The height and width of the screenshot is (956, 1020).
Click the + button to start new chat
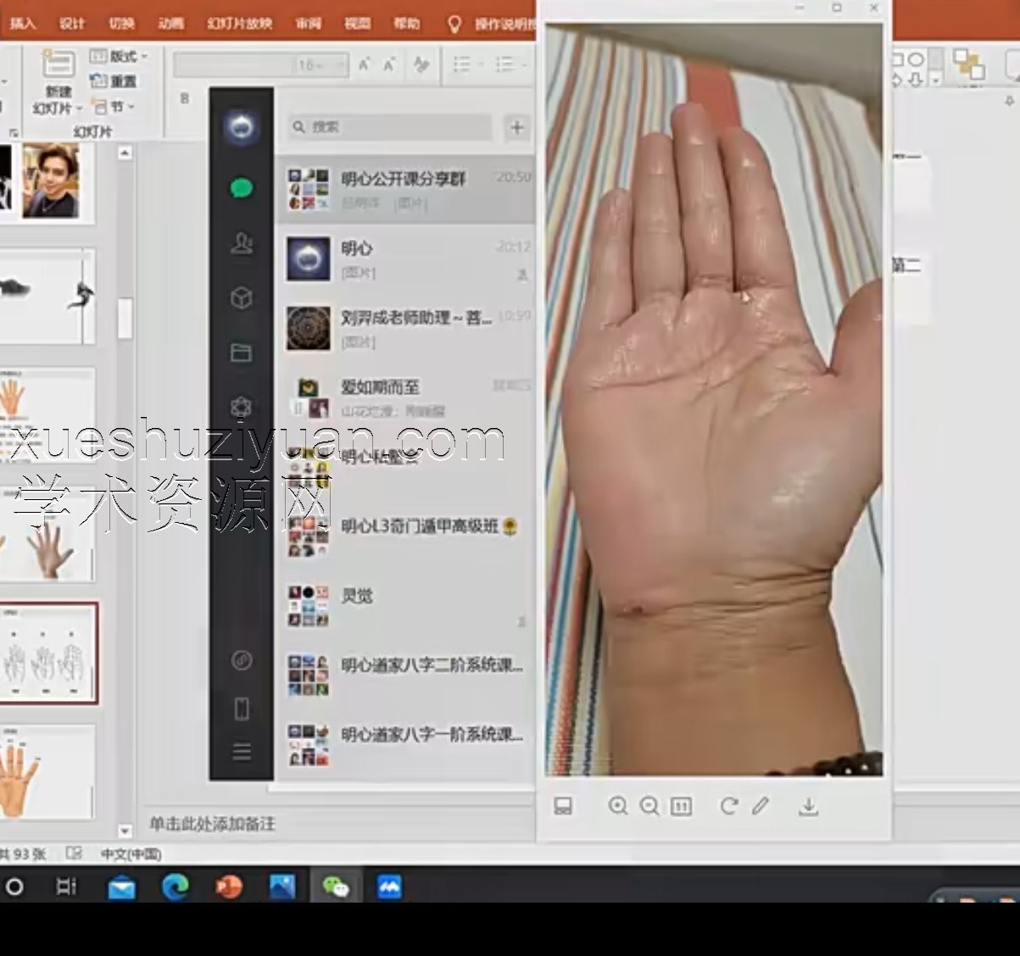pos(516,127)
